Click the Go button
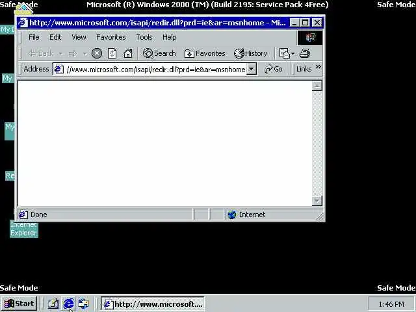The image size is (416, 312). (x=274, y=70)
